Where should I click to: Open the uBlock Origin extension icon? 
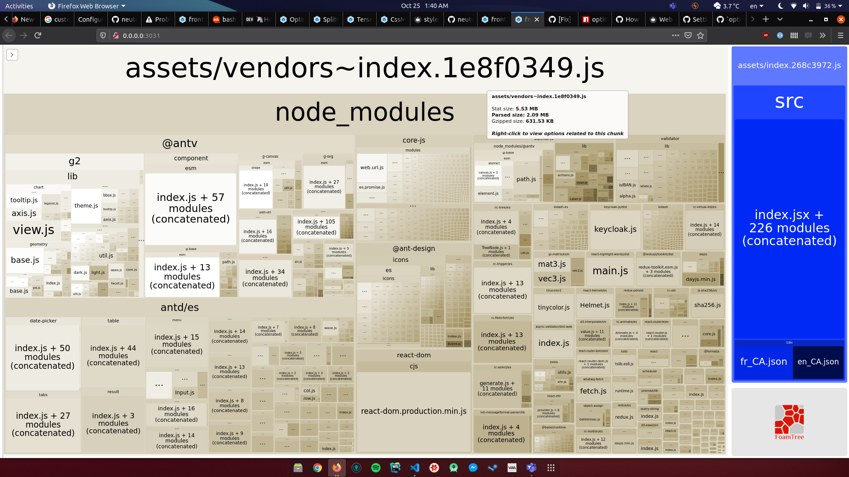[x=766, y=35]
